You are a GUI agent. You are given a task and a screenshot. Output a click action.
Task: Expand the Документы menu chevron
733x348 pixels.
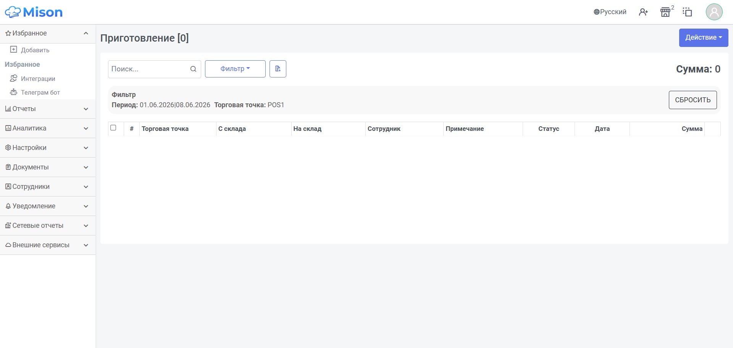(x=86, y=168)
